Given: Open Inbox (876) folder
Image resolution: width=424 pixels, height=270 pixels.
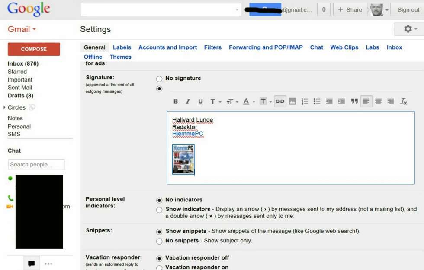Looking at the screenshot, I should 23,63.
